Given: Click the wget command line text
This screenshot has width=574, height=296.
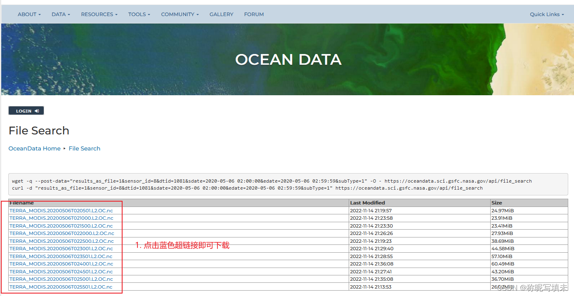Looking at the screenshot, I should click(x=272, y=181).
